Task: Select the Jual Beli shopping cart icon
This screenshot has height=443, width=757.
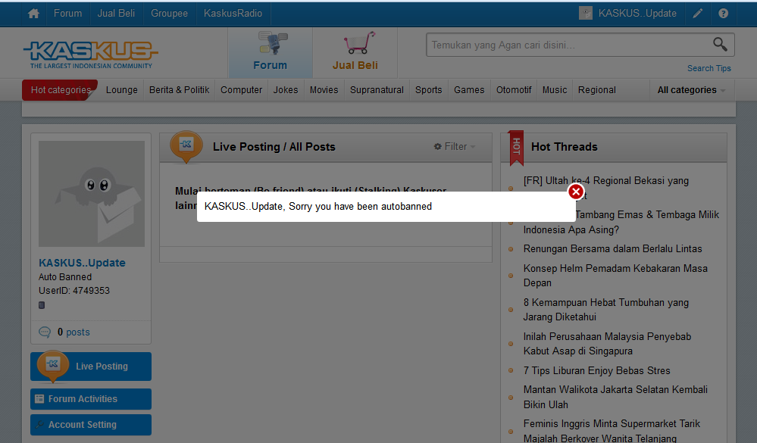Action: (355, 51)
